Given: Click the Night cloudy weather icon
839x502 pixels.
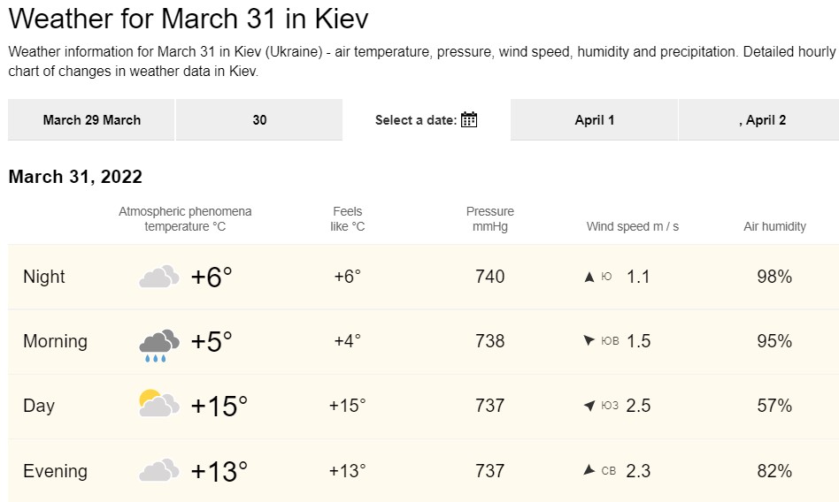Looking at the screenshot, I should point(159,278).
